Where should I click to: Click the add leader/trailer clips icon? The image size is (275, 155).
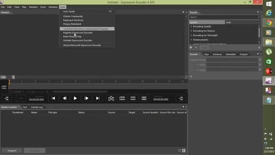111,99
